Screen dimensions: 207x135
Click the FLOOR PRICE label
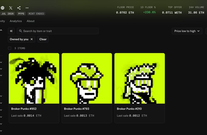point(125,7)
